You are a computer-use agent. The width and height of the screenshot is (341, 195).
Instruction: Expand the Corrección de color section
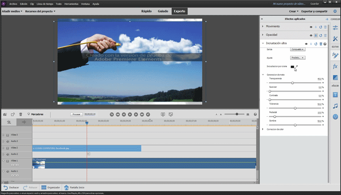(263, 129)
